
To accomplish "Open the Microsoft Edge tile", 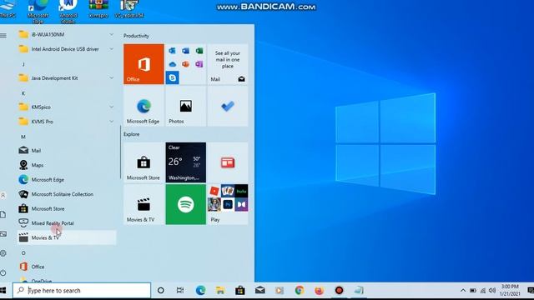I will click(x=144, y=106).
